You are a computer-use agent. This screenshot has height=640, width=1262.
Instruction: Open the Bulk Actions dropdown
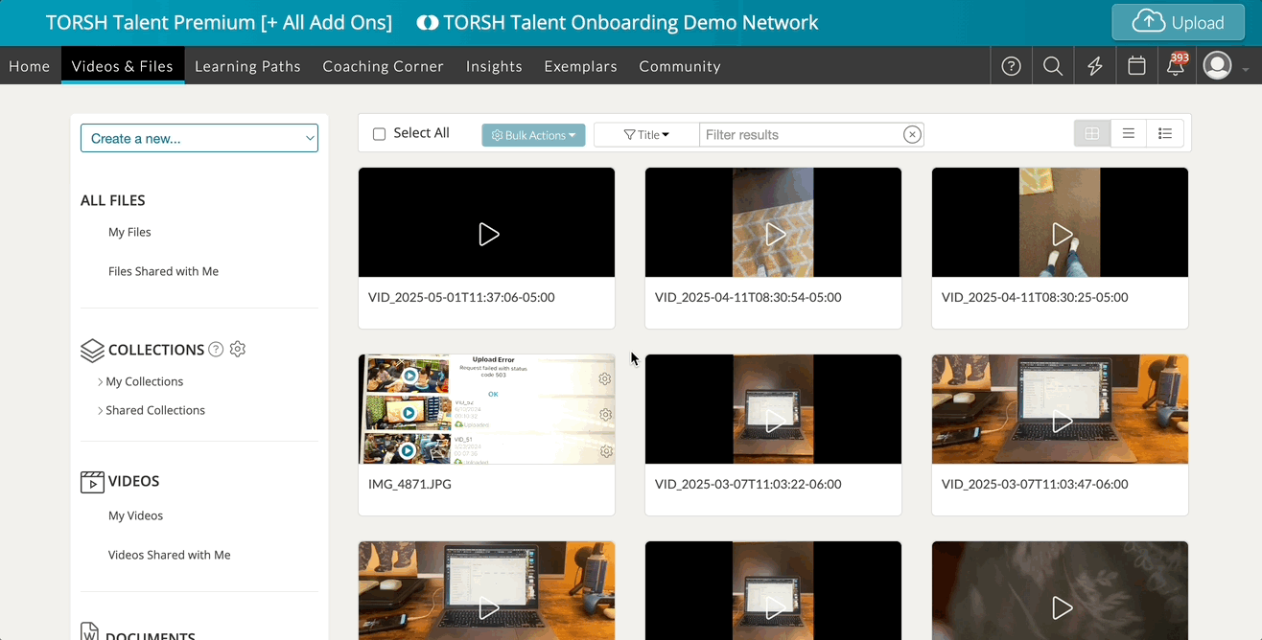pyautogui.click(x=533, y=135)
